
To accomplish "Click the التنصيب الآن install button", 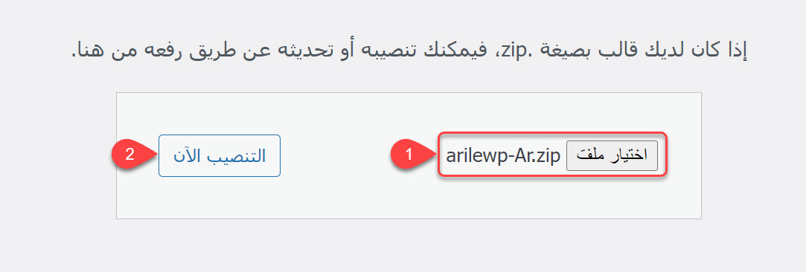I will pyautogui.click(x=219, y=155).
